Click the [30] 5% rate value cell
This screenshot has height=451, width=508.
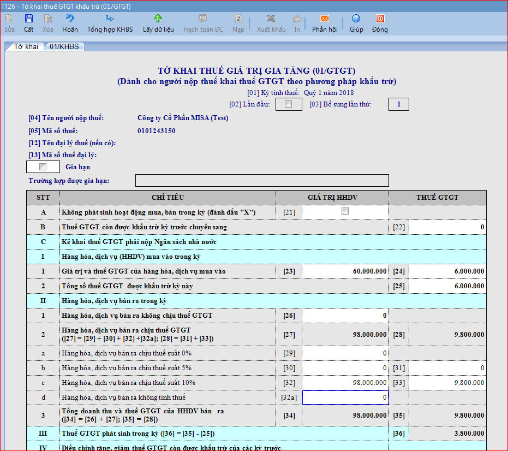(345, 368)
